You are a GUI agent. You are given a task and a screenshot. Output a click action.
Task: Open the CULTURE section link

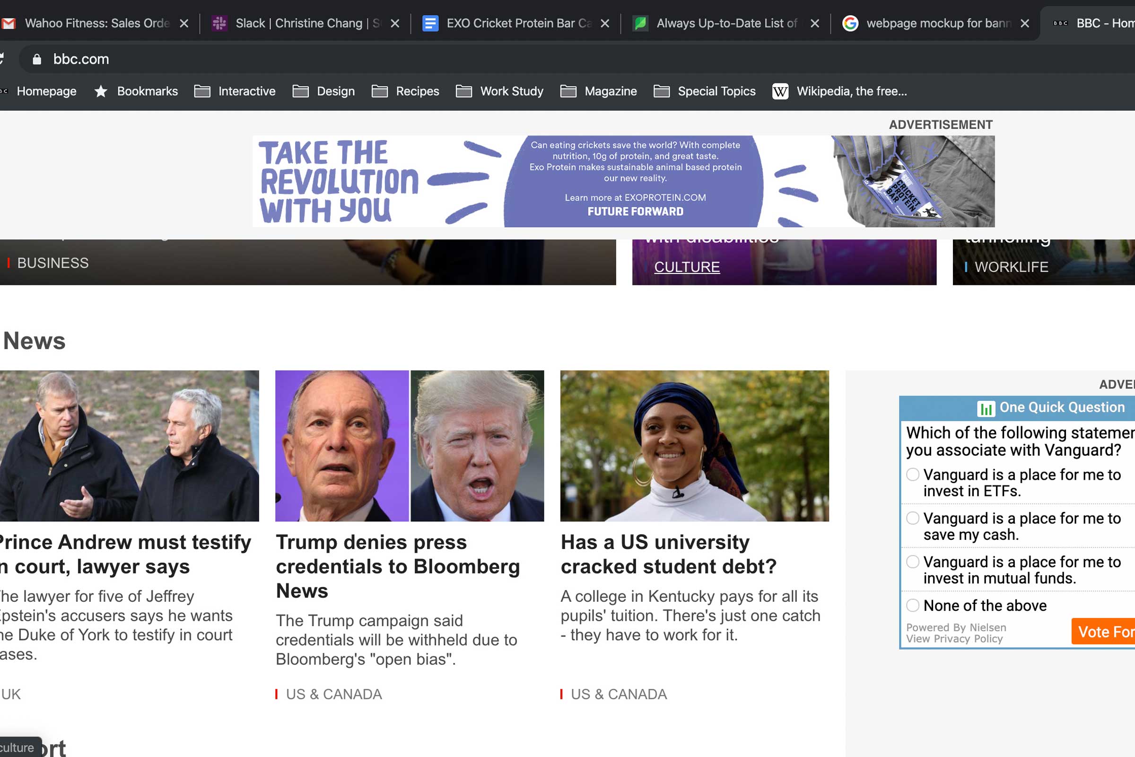687,267
